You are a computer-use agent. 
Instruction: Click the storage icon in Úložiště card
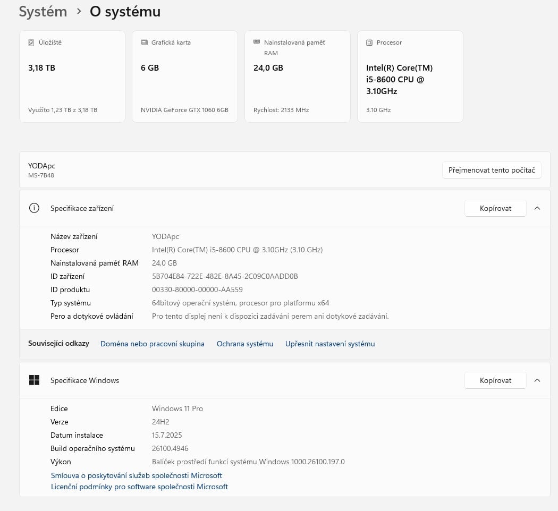point(31,42)
